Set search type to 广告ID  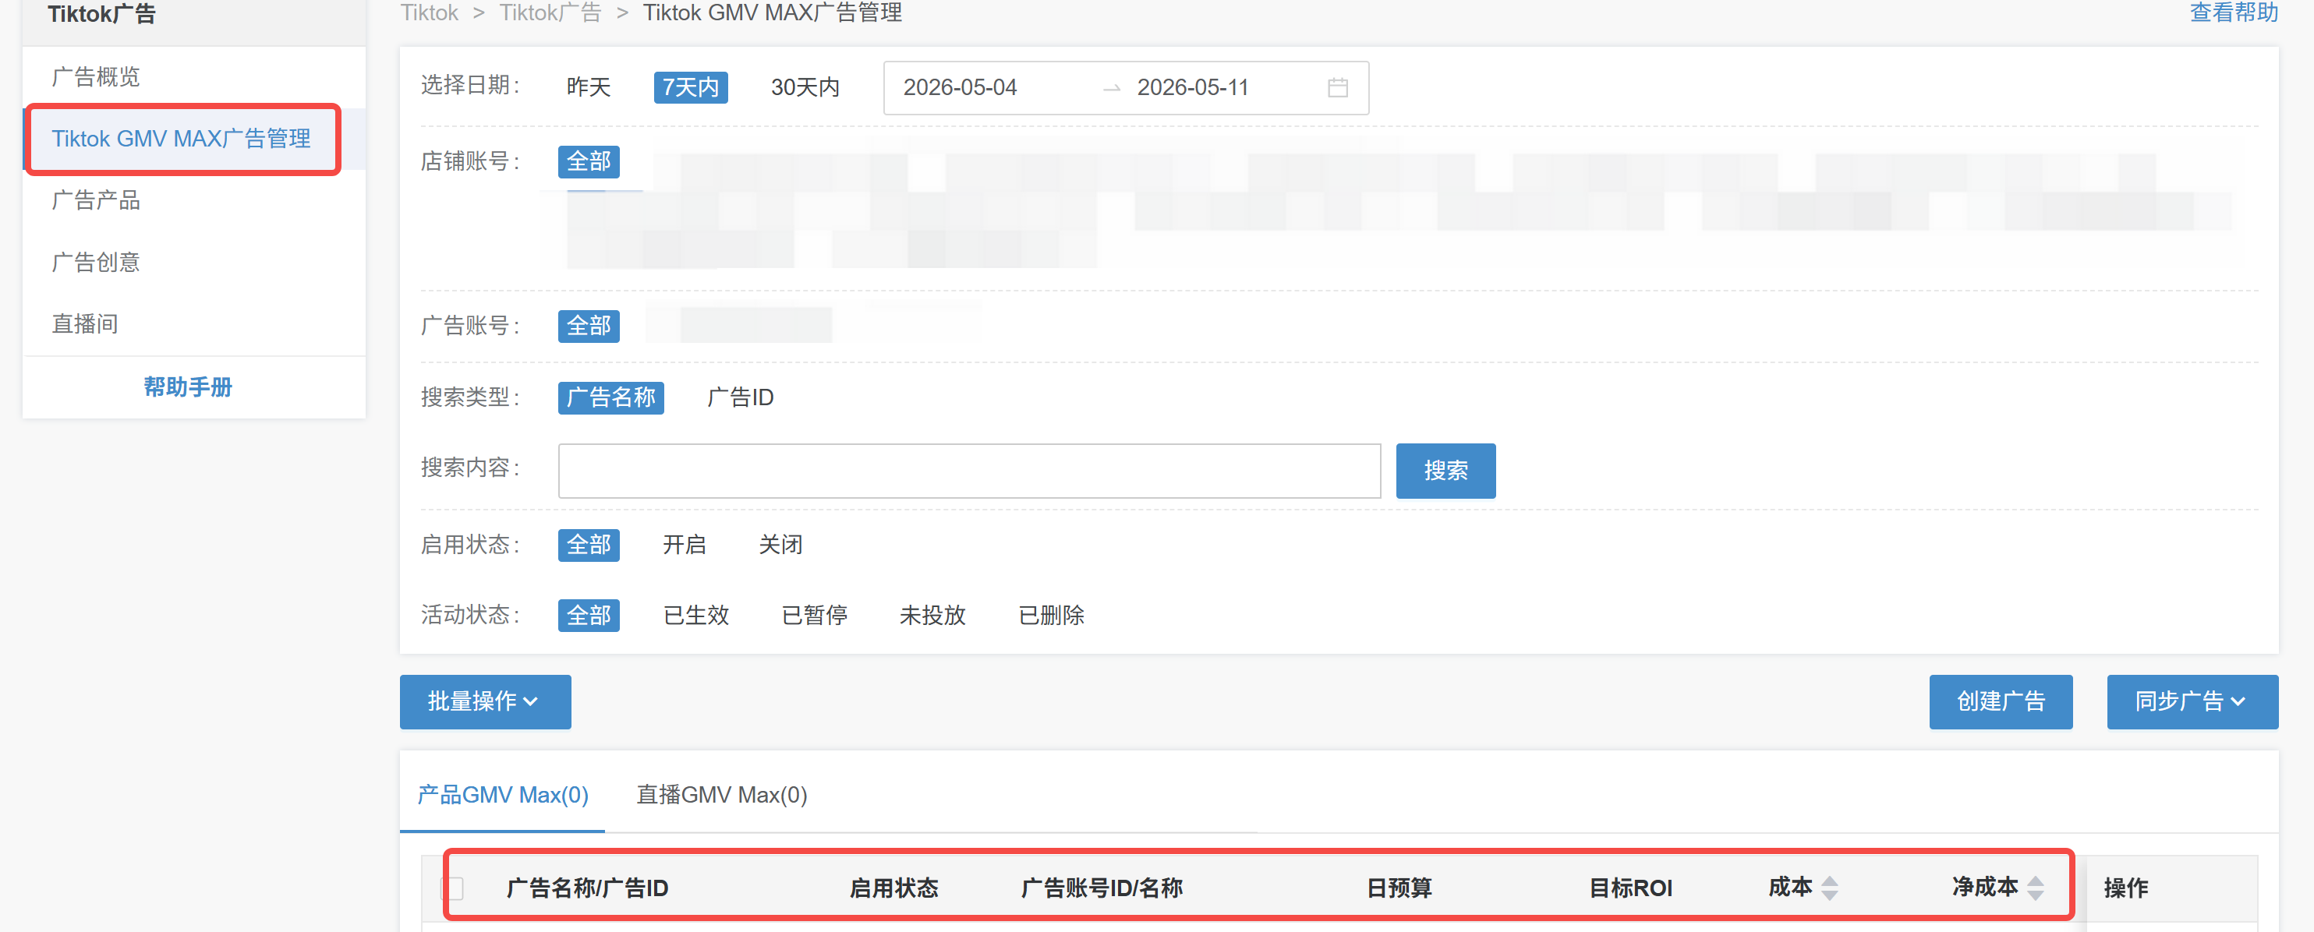(740, 397)
